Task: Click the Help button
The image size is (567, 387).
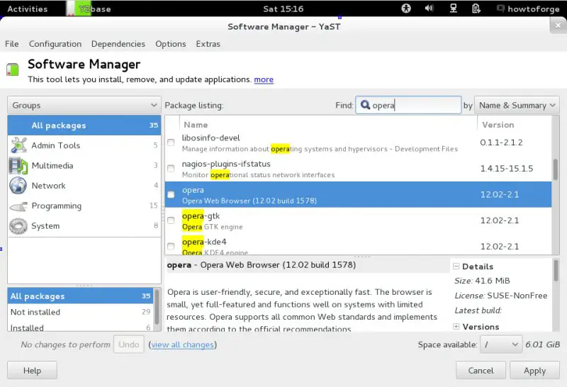Action: (x=32, y=371)
